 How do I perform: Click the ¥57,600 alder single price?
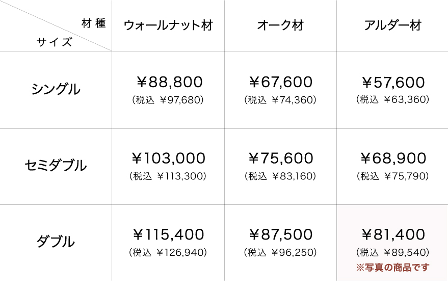pos(393,82)
